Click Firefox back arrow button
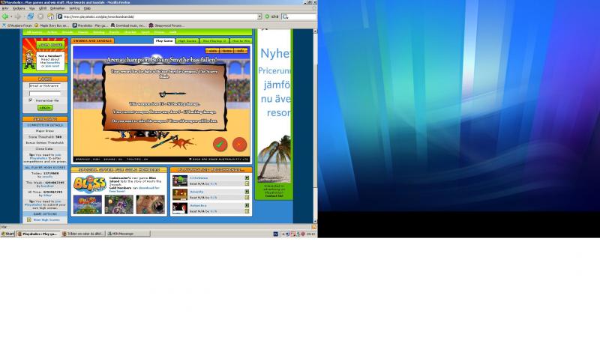This screenshot has width=600, height=337. 5,16
